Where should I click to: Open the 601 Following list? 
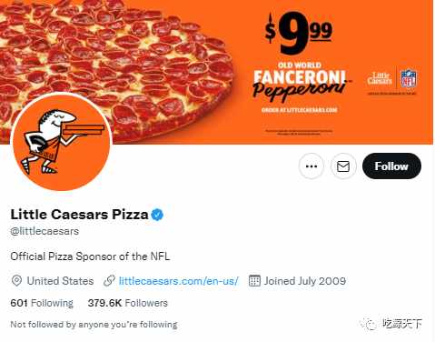(42, 303)
